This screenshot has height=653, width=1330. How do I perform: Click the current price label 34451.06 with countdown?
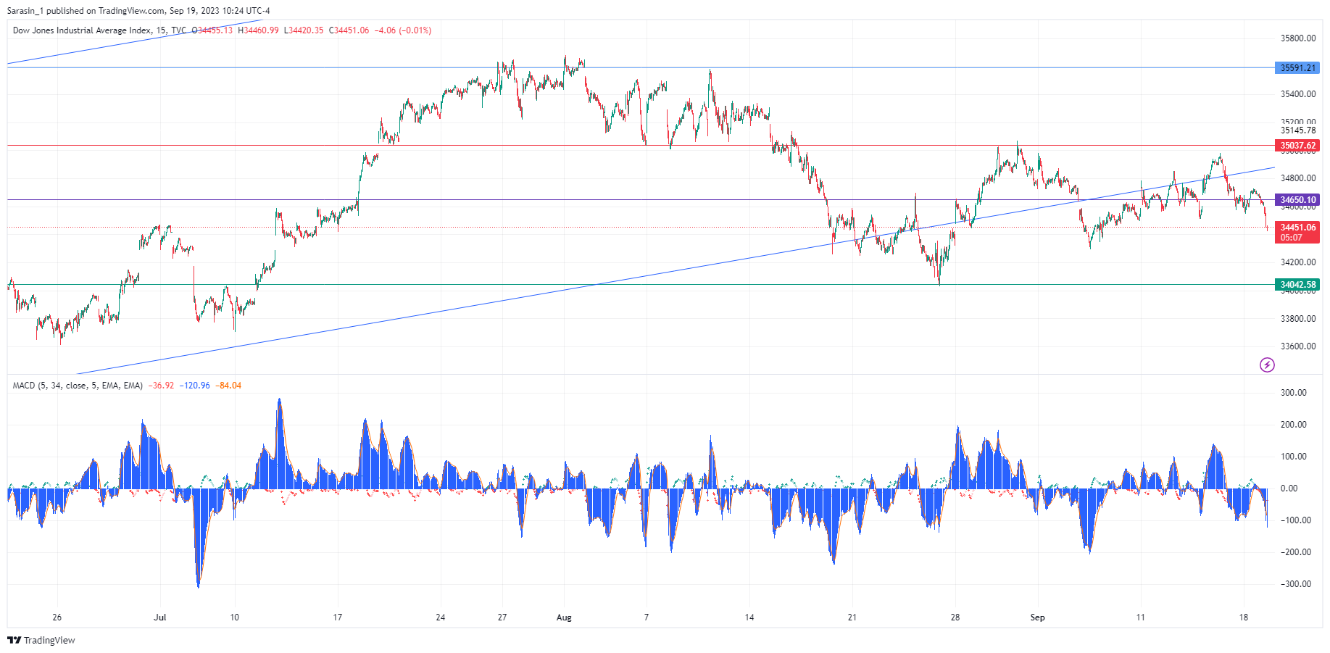click(1297, 232)
